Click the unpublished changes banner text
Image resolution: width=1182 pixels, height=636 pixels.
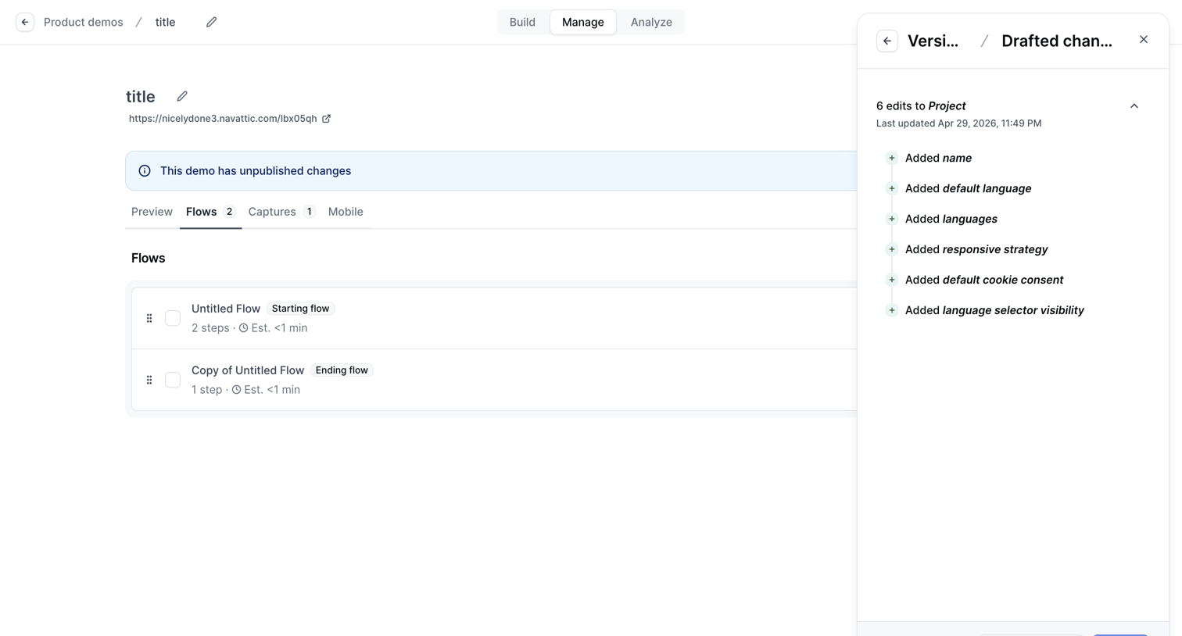pyautogui.click(x=256, y=171)
